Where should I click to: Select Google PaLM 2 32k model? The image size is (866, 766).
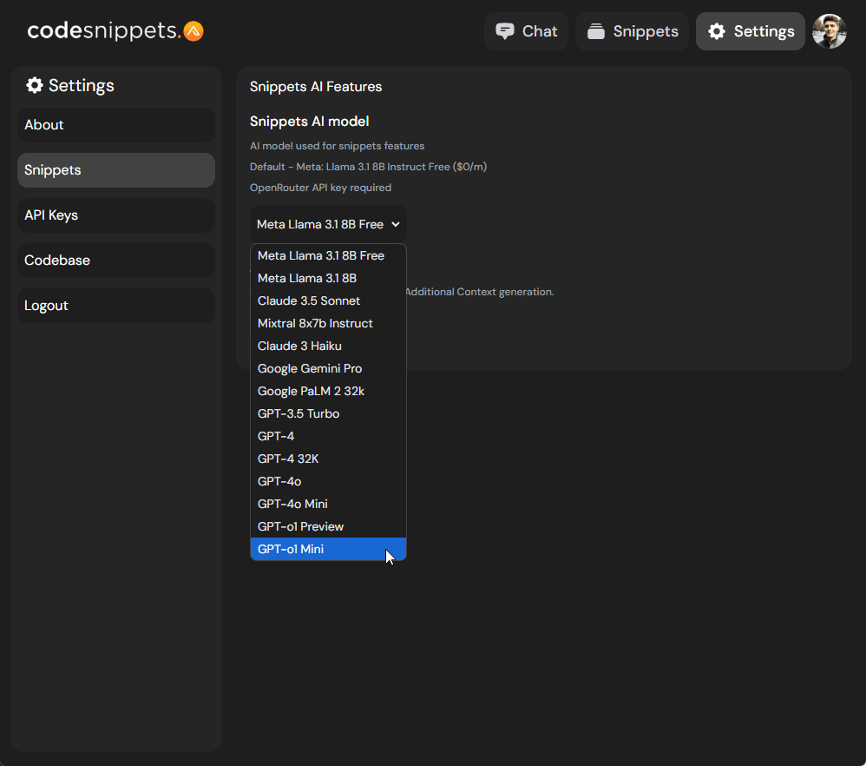(328, 392)
